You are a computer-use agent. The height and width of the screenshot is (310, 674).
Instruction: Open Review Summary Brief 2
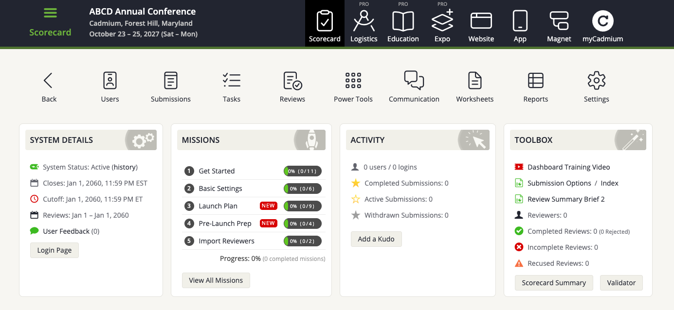click(x=566, y=199)
